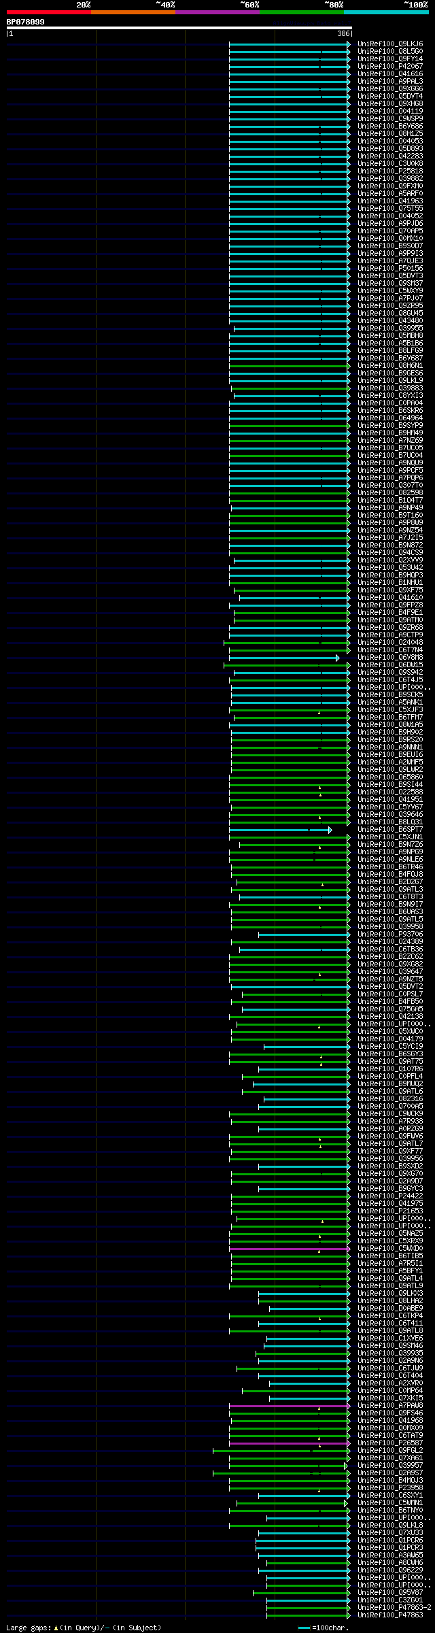The width and height of the screenshot is (435, 1633).
Task: Click the shortened cyan bar of UniRef100_Q6V8M8
Action: click(x=283, y=658)
